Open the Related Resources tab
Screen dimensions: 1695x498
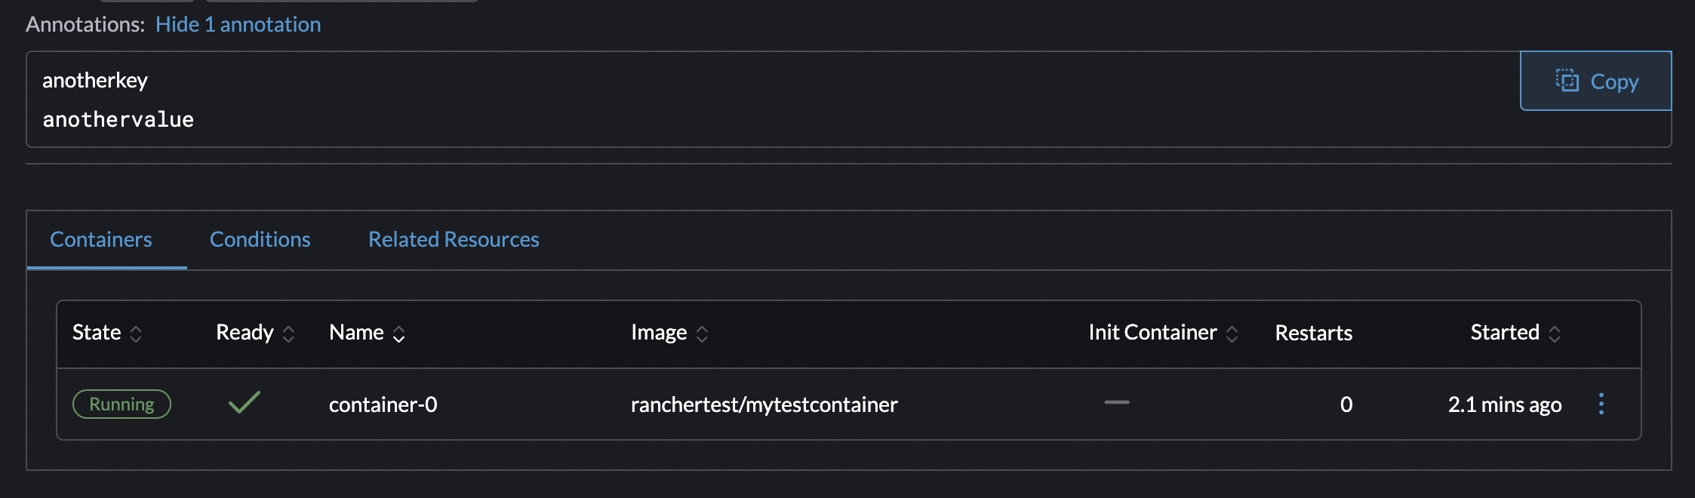[x=453, y=239]
